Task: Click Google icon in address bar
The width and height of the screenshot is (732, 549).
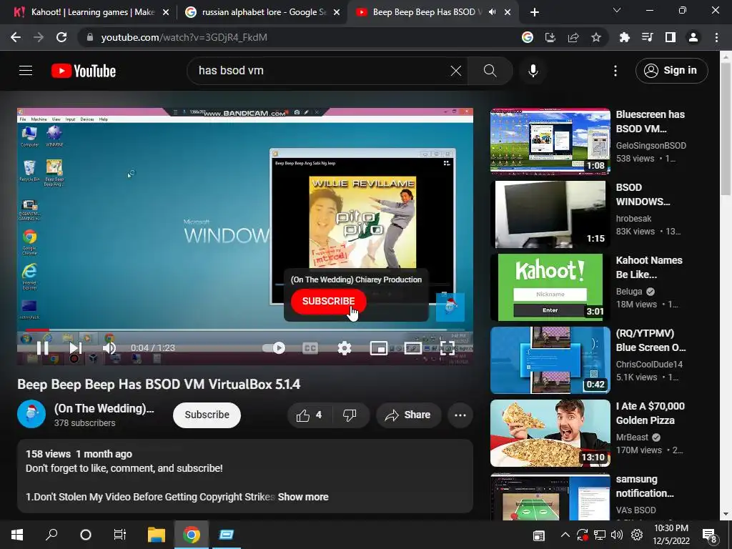Action: (x=528, y=37)
